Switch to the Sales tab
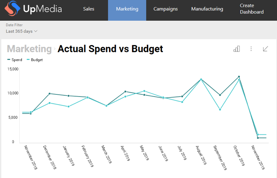 point(89,9)
